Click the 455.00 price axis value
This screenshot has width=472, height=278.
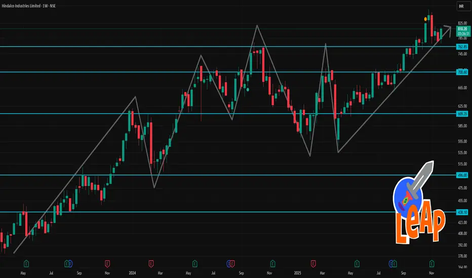coord(462,201)
